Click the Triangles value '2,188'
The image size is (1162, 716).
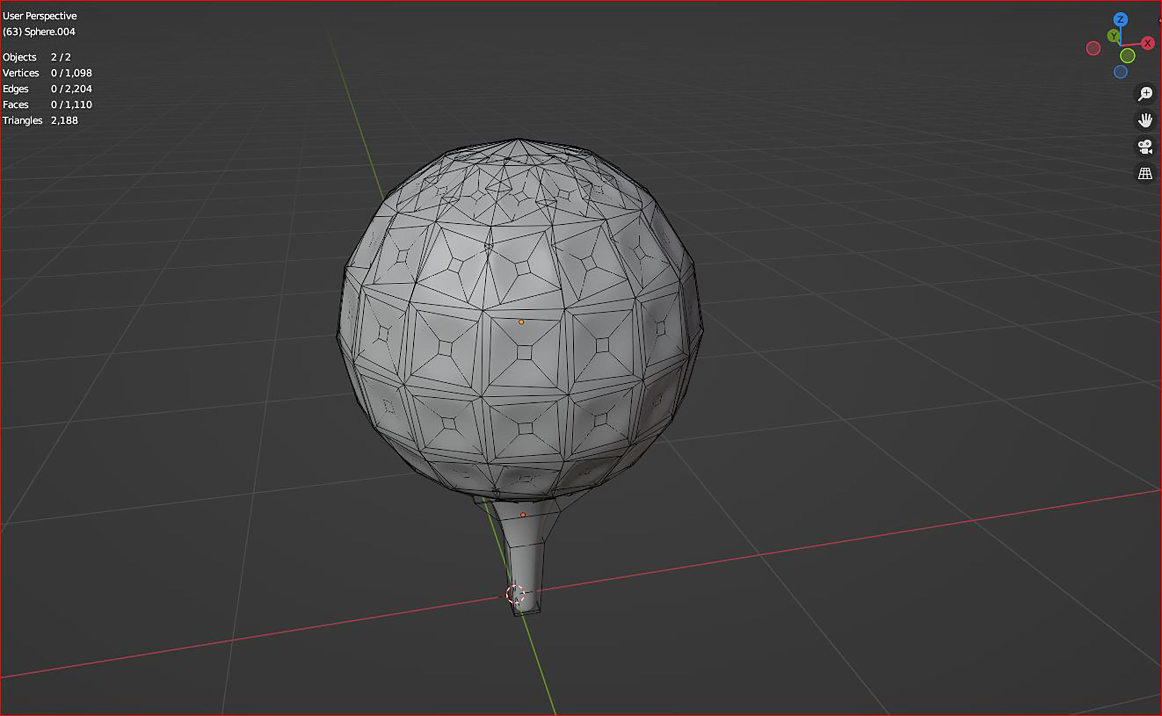coord(64,120)
